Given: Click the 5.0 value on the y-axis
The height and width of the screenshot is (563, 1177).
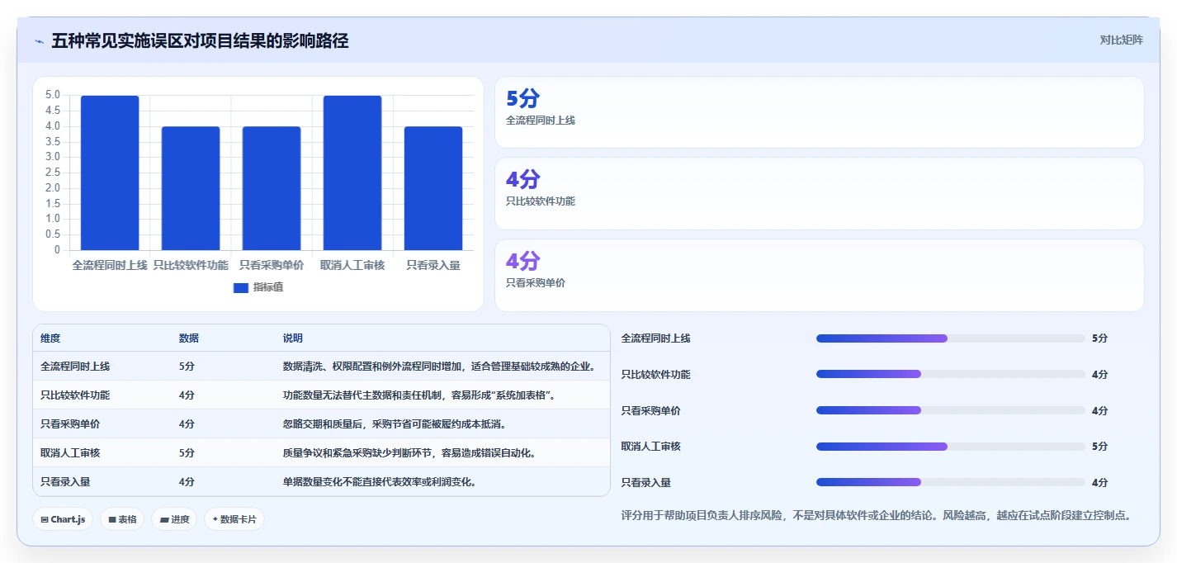Looking at the screenshot, I should (x=52, y=95).
